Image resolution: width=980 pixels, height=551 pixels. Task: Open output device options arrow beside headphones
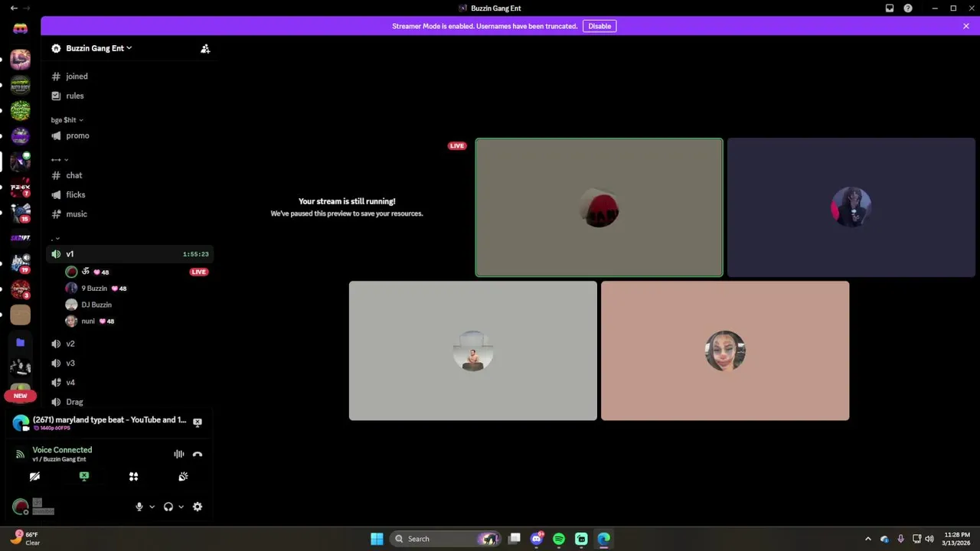click(x=181, y=507)
